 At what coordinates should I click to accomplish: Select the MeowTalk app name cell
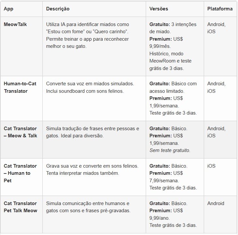coord(15,24)
